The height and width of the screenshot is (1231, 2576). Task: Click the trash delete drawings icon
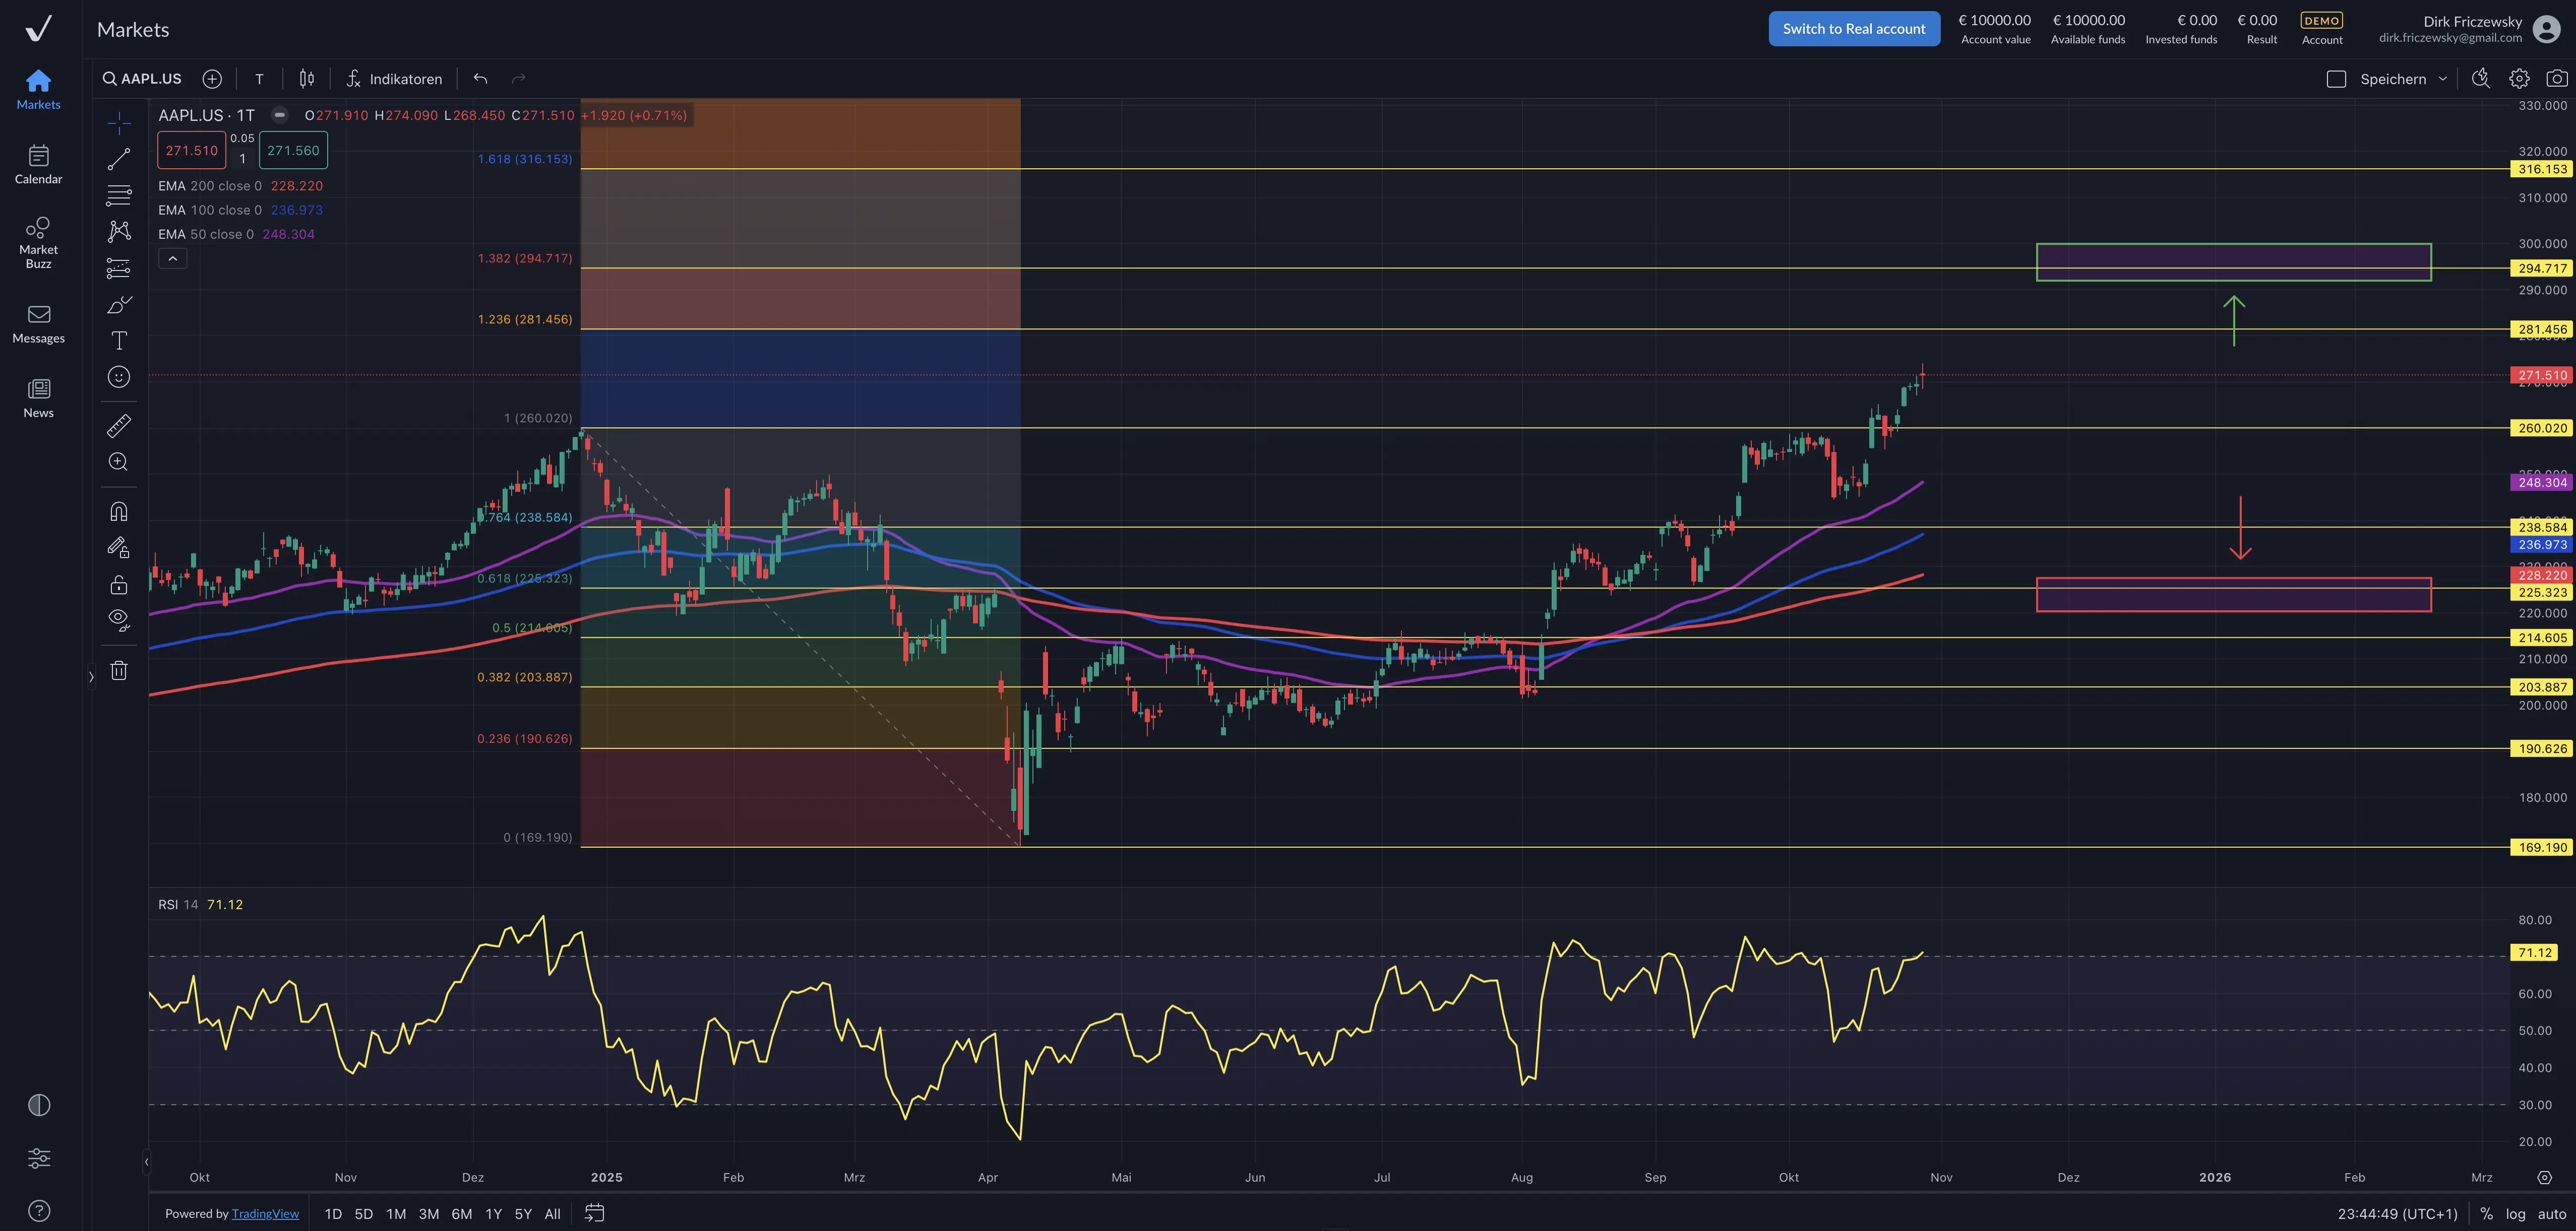pyautogui.click(x=119, y=670)
